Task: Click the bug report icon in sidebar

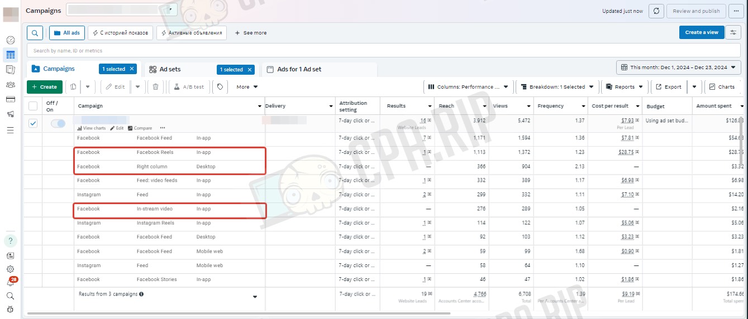Action: click(x=10, y=310)
